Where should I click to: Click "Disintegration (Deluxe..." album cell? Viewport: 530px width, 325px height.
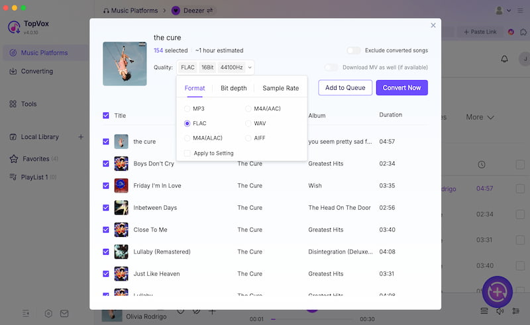click(x=341, y=252)
